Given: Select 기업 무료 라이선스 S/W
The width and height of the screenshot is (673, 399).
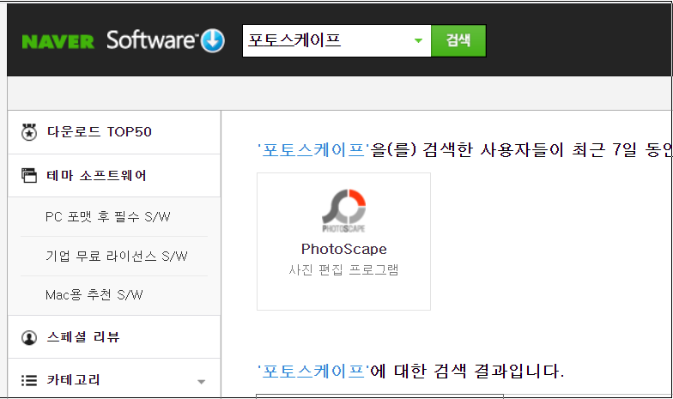Looking at the screenshot, I should click(117, 256).
